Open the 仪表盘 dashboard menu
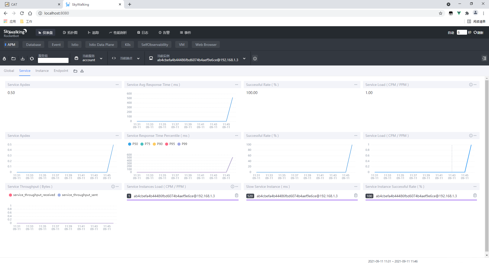489x265 pixels. (46, 33)
